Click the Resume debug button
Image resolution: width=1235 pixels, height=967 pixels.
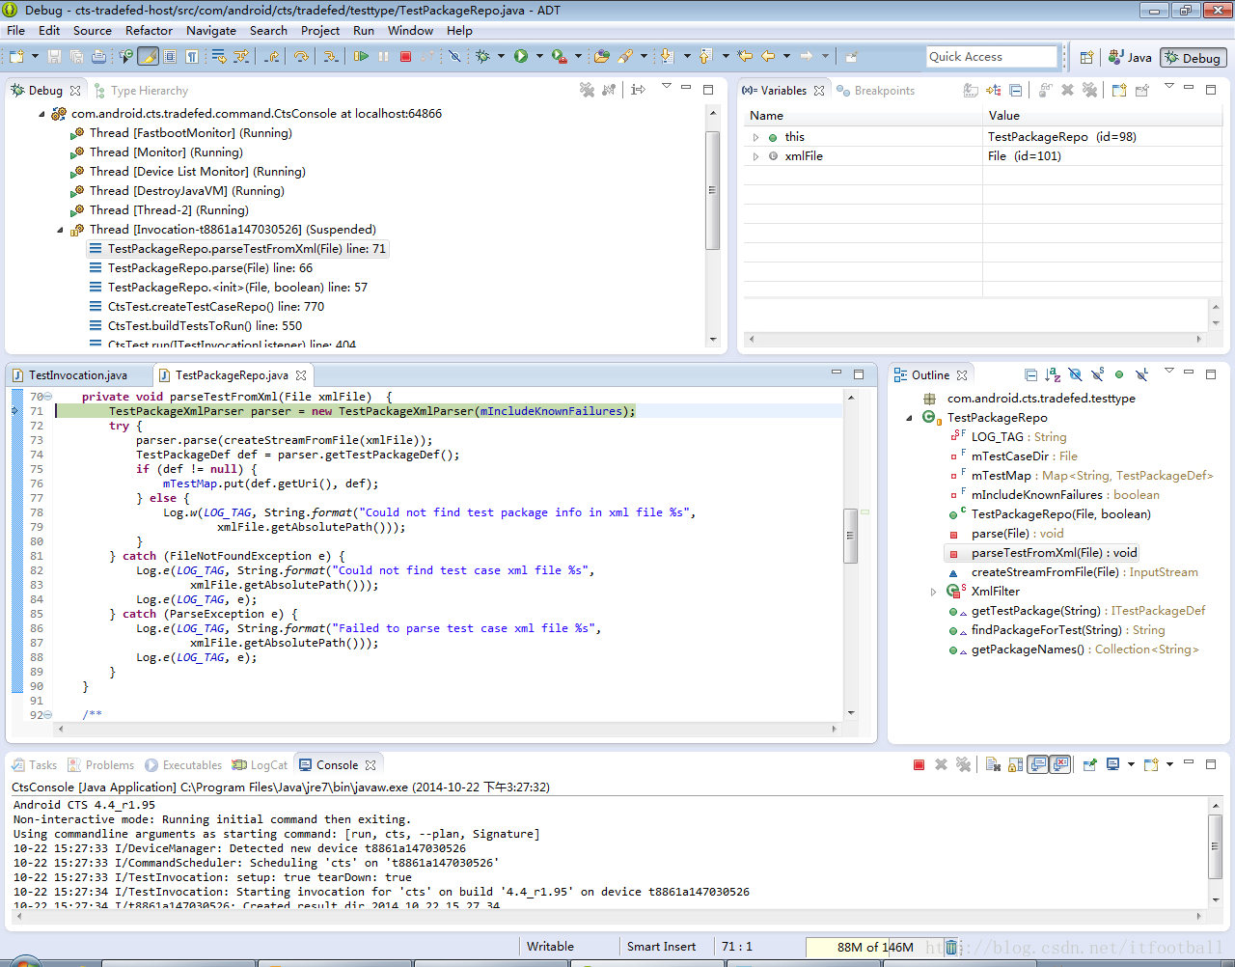point(361,57)
